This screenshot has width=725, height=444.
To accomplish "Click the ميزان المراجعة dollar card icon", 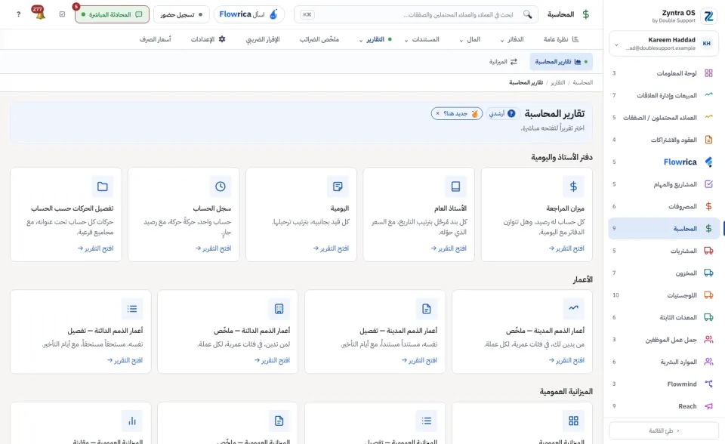I will [573, 187].
